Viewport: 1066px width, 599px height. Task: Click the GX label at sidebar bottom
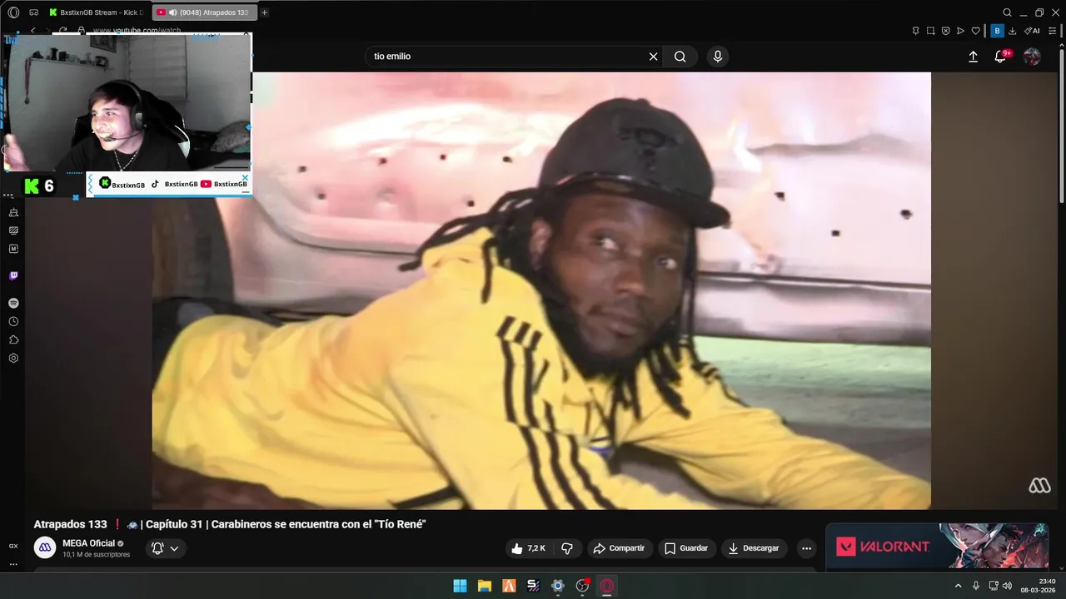point(13,546)
